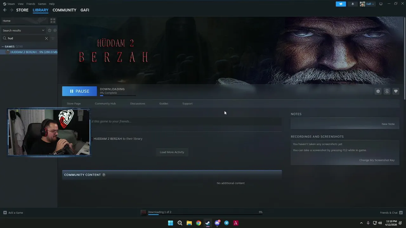
Task: Open Support link
Action: click(187, 104)
